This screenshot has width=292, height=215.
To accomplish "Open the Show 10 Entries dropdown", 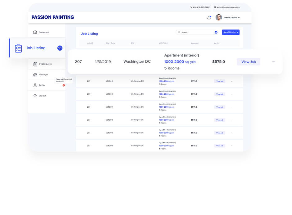I will pos(231,32).
